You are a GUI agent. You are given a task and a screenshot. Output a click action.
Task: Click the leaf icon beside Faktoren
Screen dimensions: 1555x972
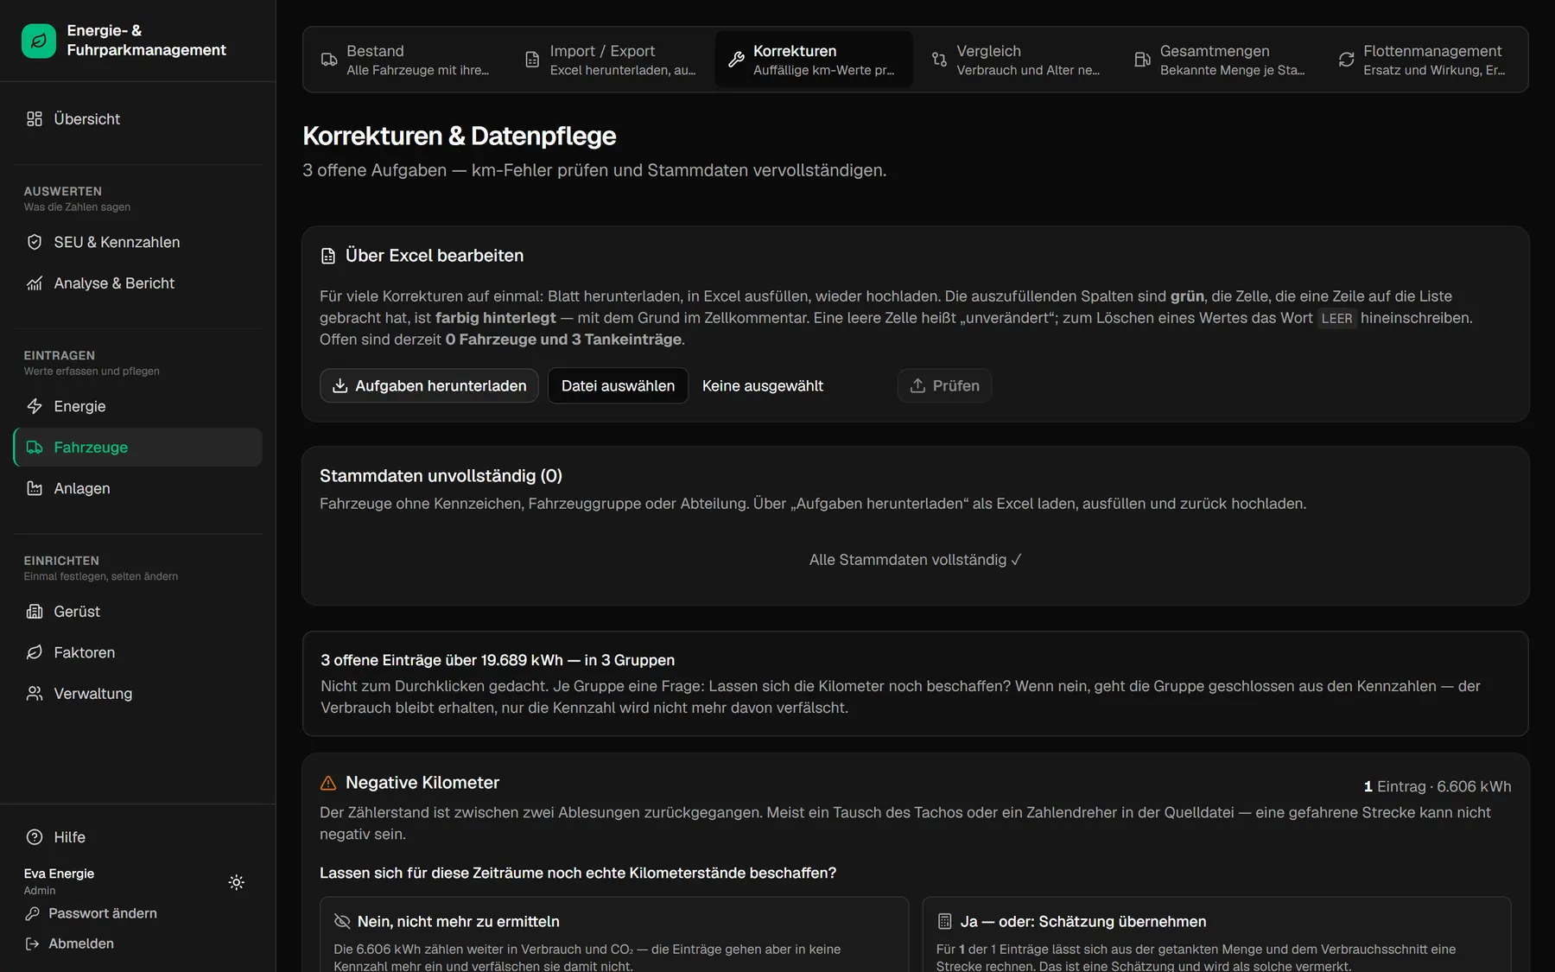(35, 653)
